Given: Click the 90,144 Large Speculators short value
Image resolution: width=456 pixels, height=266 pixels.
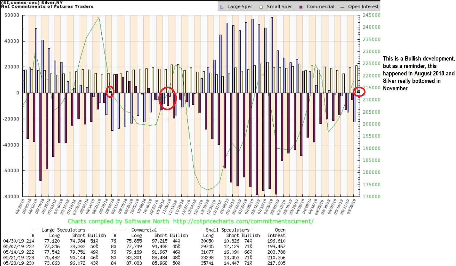Looking at the screenshot, I should click(x=77, y=258).
